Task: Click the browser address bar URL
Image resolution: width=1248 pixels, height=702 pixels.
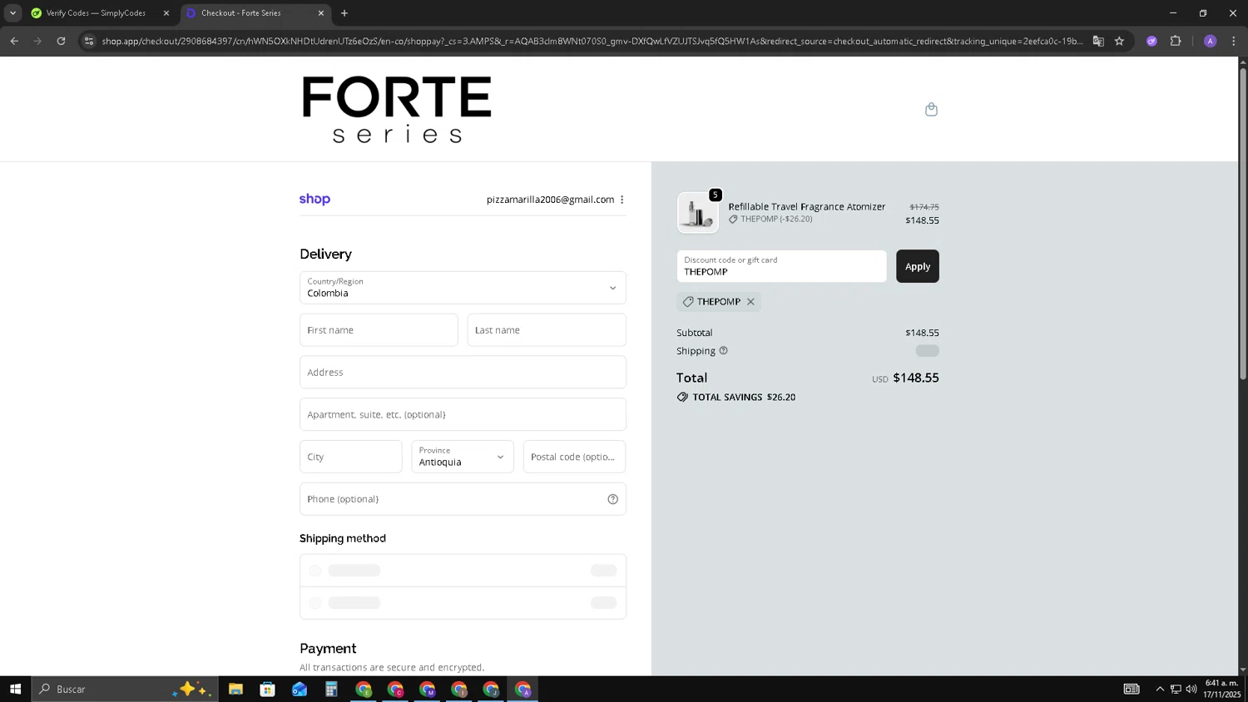Action: tap(592, 41)
